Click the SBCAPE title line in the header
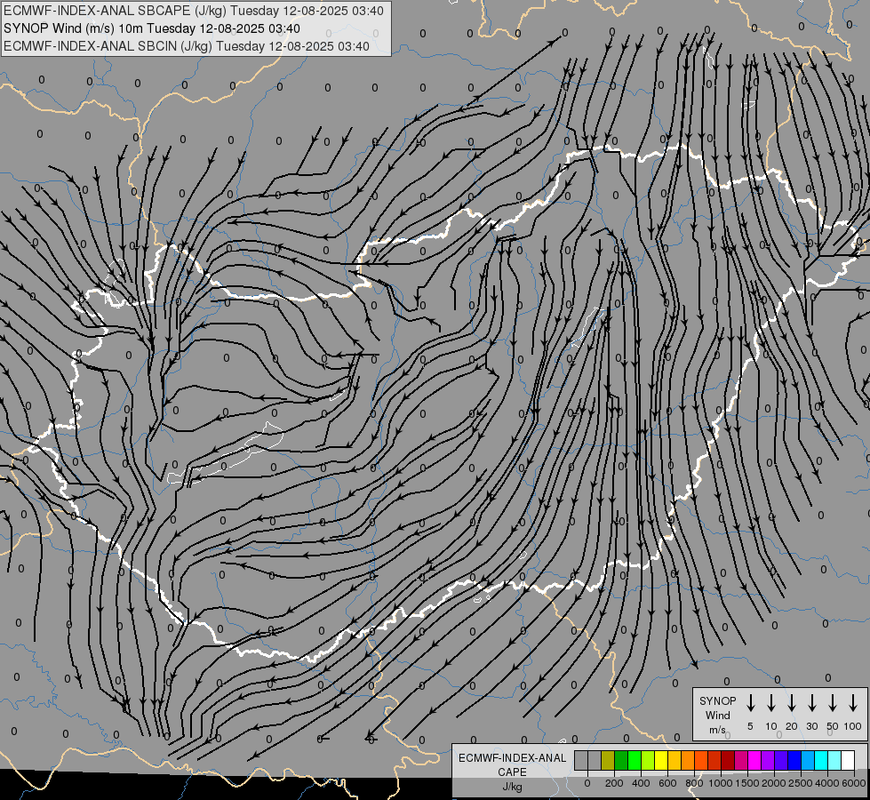870x800 pixels. point(193,11)
